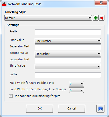Add a new labelling style with green plus
The height and width of the screenshot is (117, 109).
pyautogui.click(x=96, y=18)
